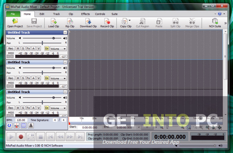
Task: Open the Volume dropdown on the third track
Action: click(58, 108)
